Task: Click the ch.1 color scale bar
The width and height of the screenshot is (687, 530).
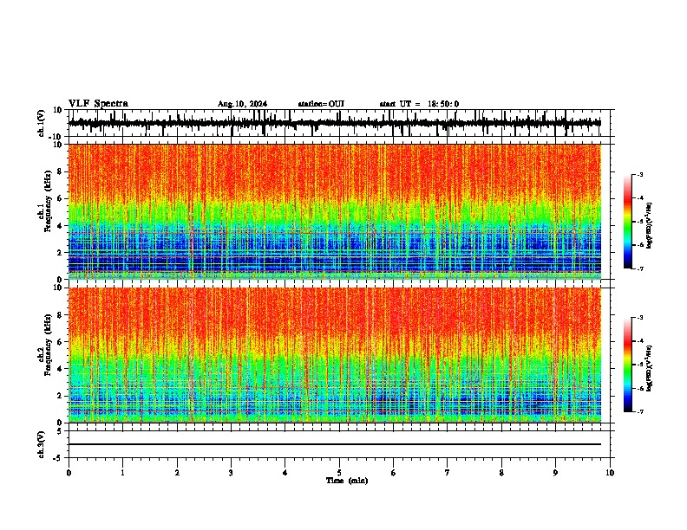Action: coord(627,222)
